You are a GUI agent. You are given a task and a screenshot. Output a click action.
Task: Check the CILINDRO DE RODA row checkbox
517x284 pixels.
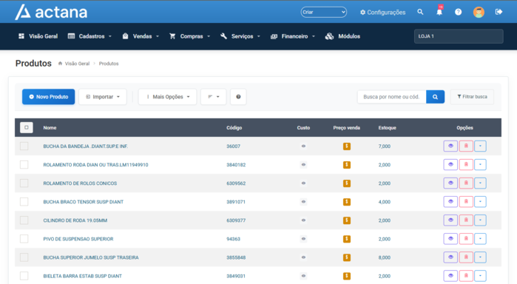[x=24, y=220]
